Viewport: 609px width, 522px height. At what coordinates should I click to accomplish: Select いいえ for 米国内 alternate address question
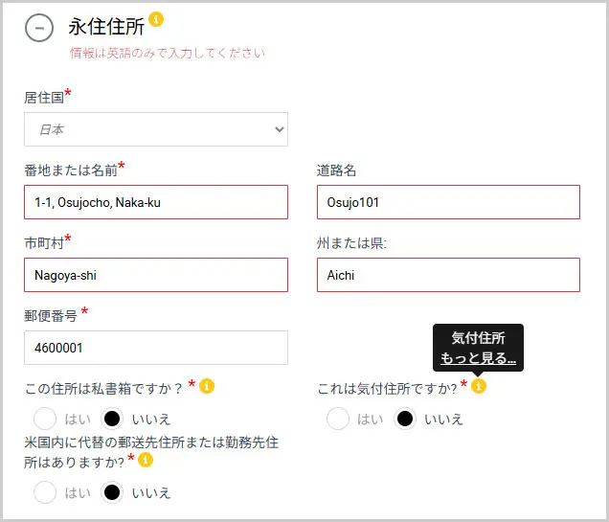(112, 492)
